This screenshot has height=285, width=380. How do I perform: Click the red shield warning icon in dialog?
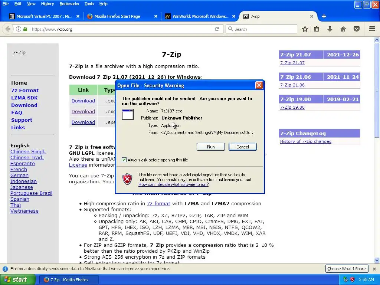pos(127,179)
